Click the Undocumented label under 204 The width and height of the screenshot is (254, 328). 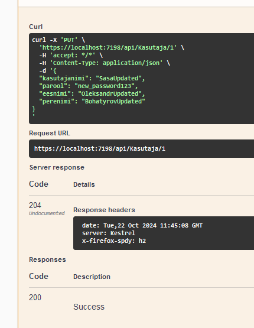click(x=47, y=213)
